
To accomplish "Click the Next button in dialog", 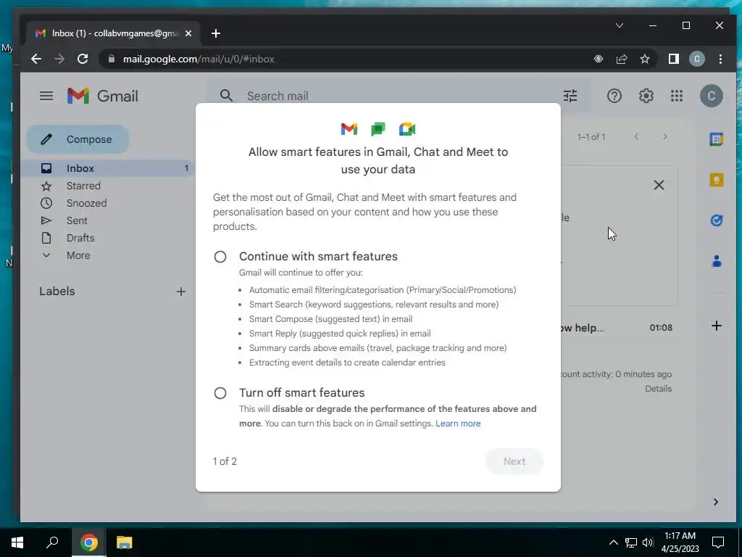I will pos(514,461).
